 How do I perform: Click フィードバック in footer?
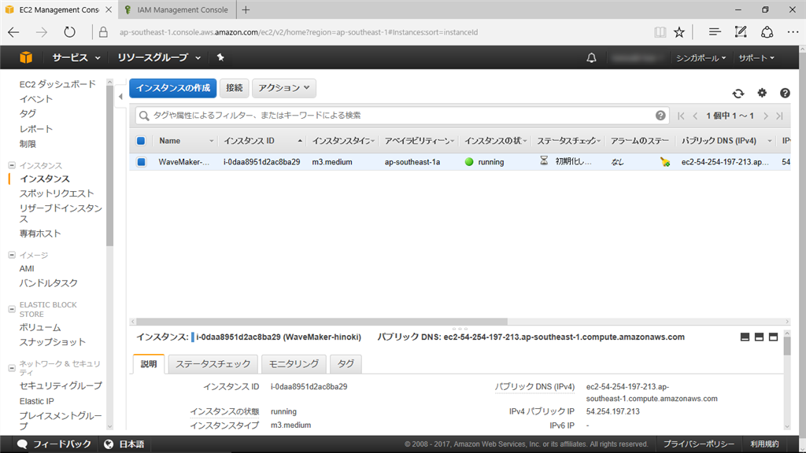(54, 444)
